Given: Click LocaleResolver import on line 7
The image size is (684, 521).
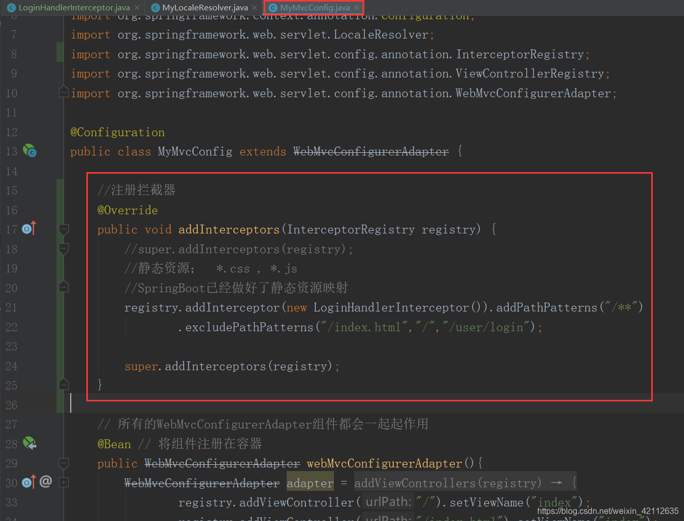Looking at the screenshot, I should pyautogui.click(x=381, y=34).
